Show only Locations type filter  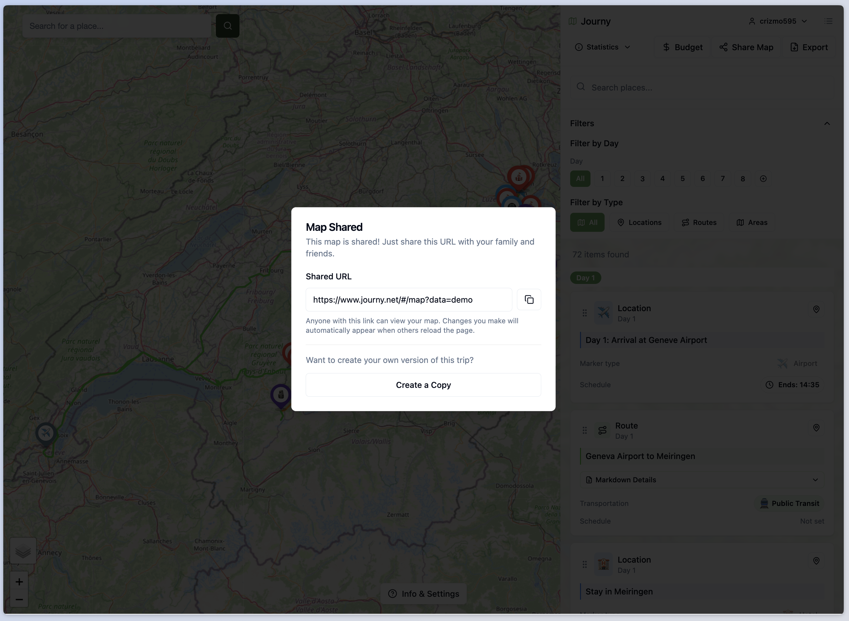click(x=639, y=223)
